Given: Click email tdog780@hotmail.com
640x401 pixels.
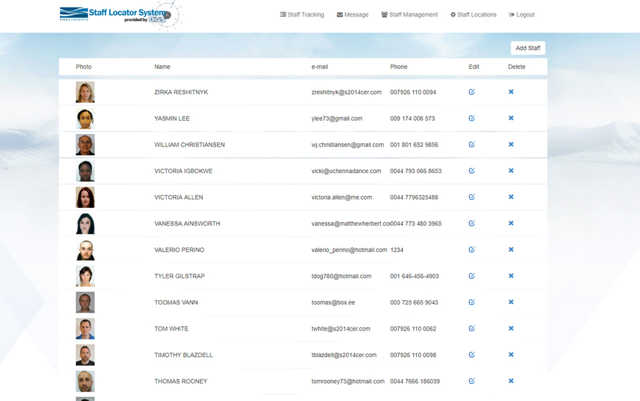Looking at the screenshot, I should [x=341, y=276].
